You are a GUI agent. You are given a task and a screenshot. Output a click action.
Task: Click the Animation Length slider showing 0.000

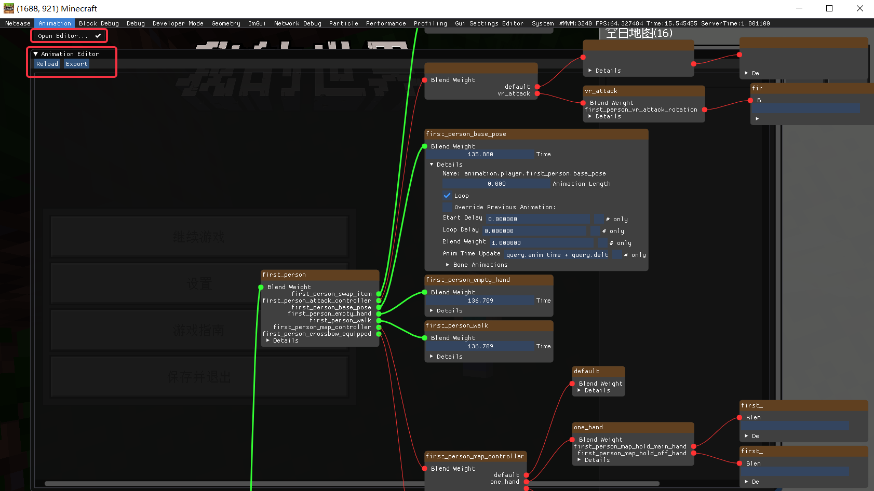coord(496,184)
